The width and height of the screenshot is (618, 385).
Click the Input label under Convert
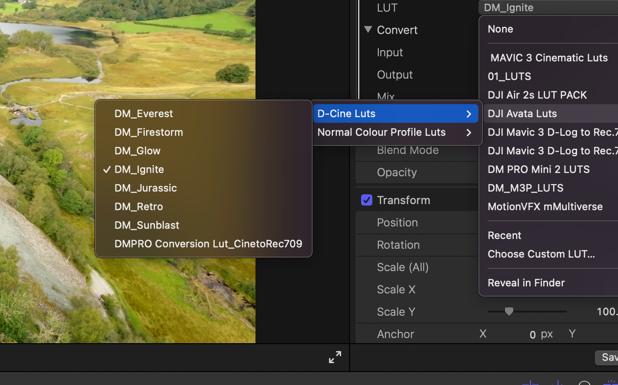390,53
